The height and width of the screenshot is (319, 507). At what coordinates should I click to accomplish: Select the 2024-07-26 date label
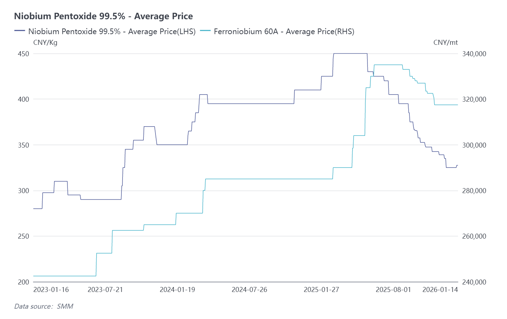[x=249, y=289]
